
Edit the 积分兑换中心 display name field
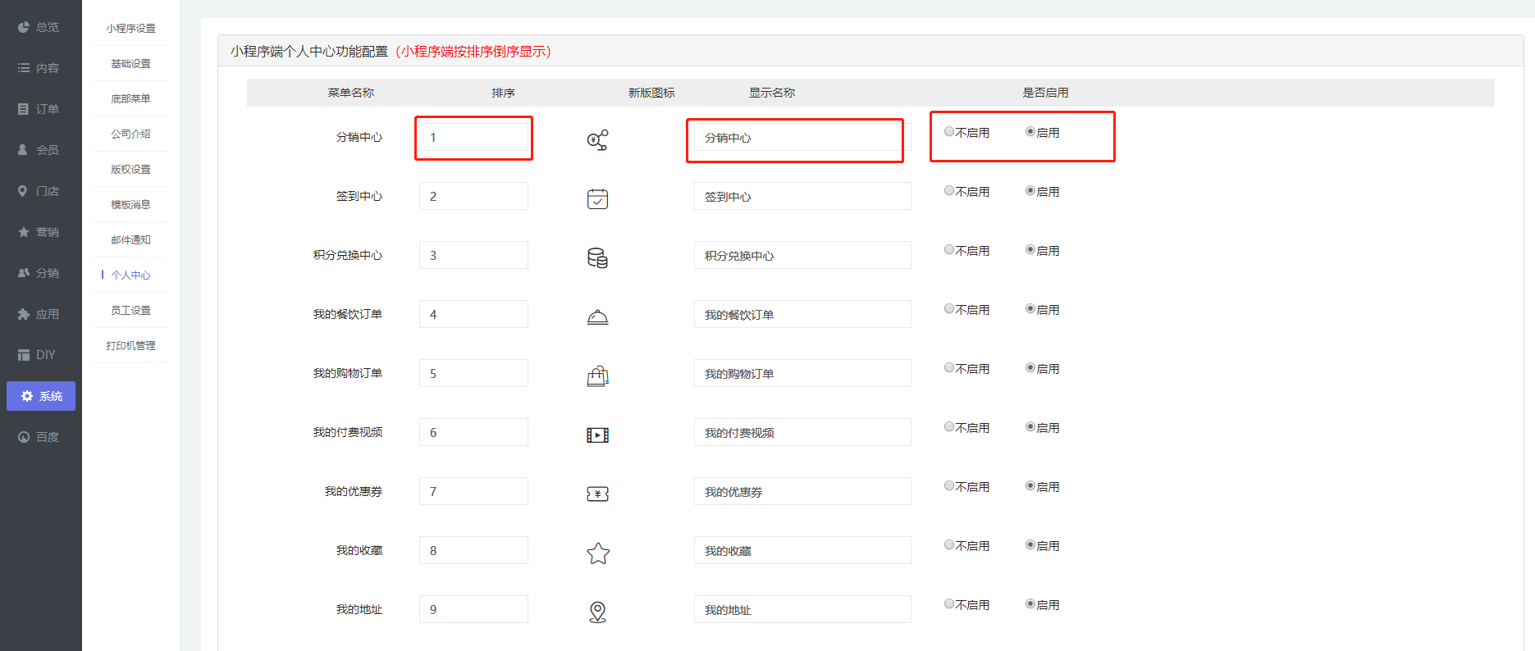click(802, 255)
